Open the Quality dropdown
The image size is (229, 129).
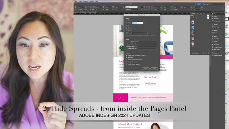tap(146, 42)
